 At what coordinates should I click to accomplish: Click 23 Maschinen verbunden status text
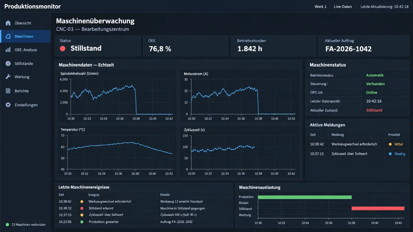click(x=28, y=225)
